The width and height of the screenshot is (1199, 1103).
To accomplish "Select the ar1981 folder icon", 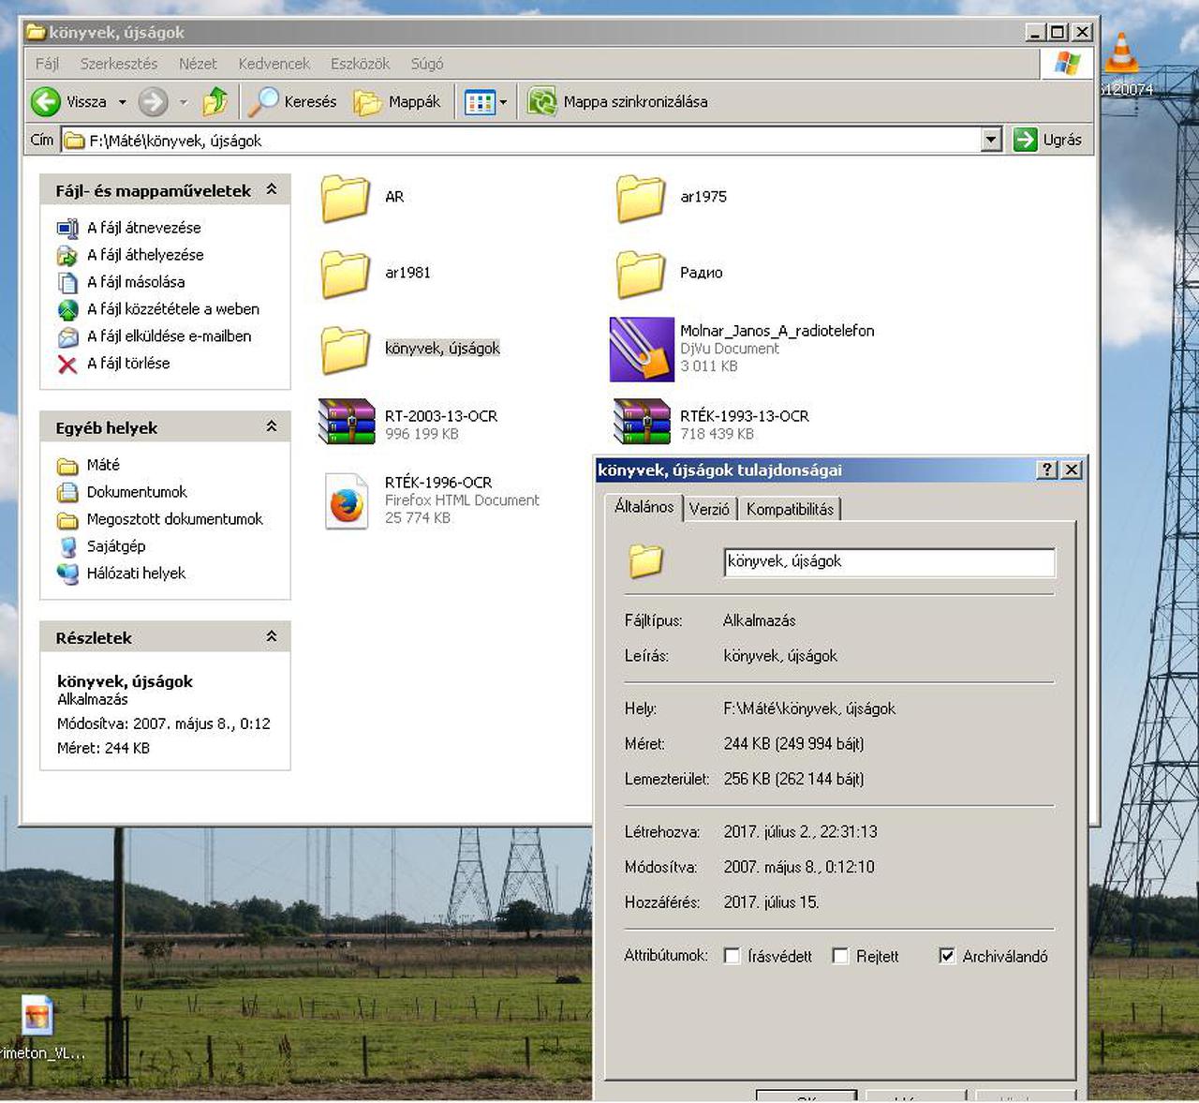I will point(346,274).
